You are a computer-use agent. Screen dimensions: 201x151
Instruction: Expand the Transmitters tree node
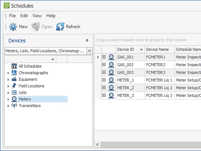pos(8,106)
